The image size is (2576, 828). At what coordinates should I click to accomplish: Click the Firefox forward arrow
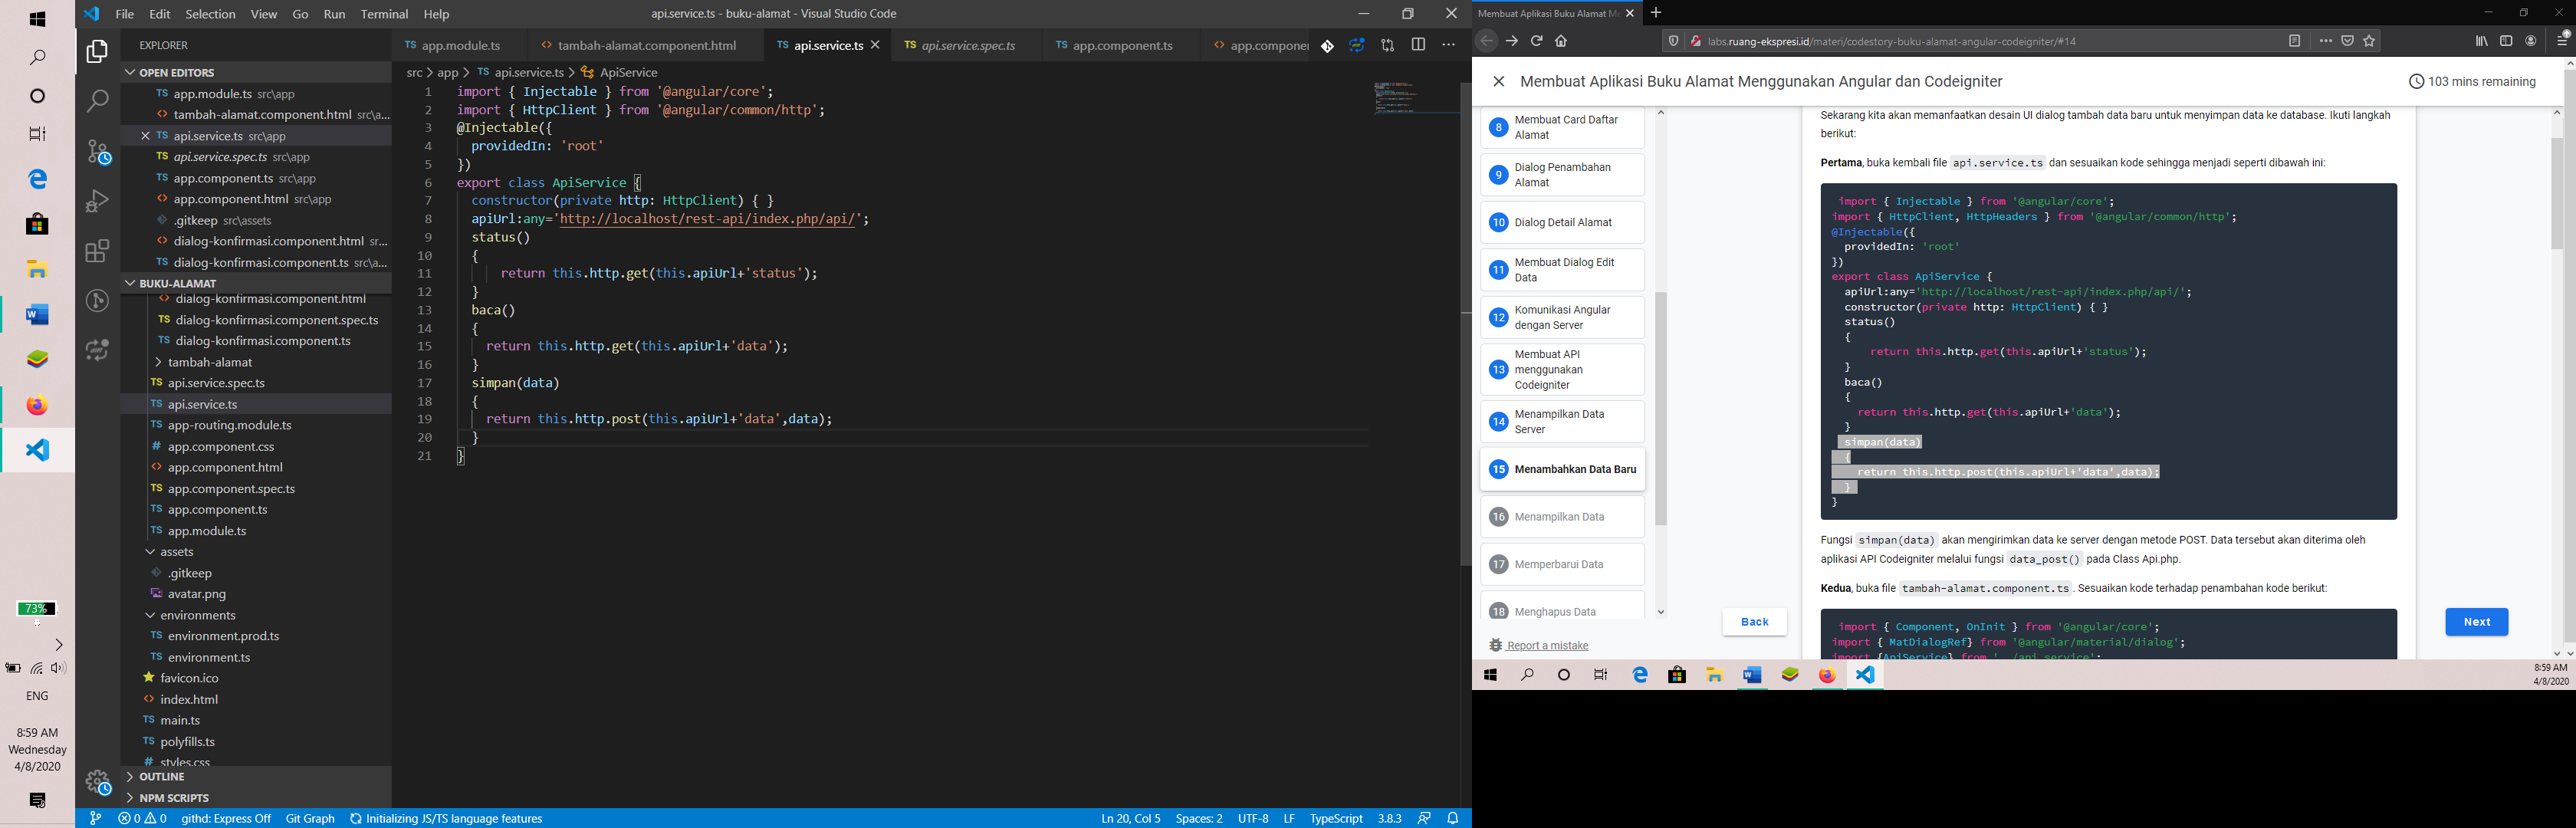tap(1511, 41)
